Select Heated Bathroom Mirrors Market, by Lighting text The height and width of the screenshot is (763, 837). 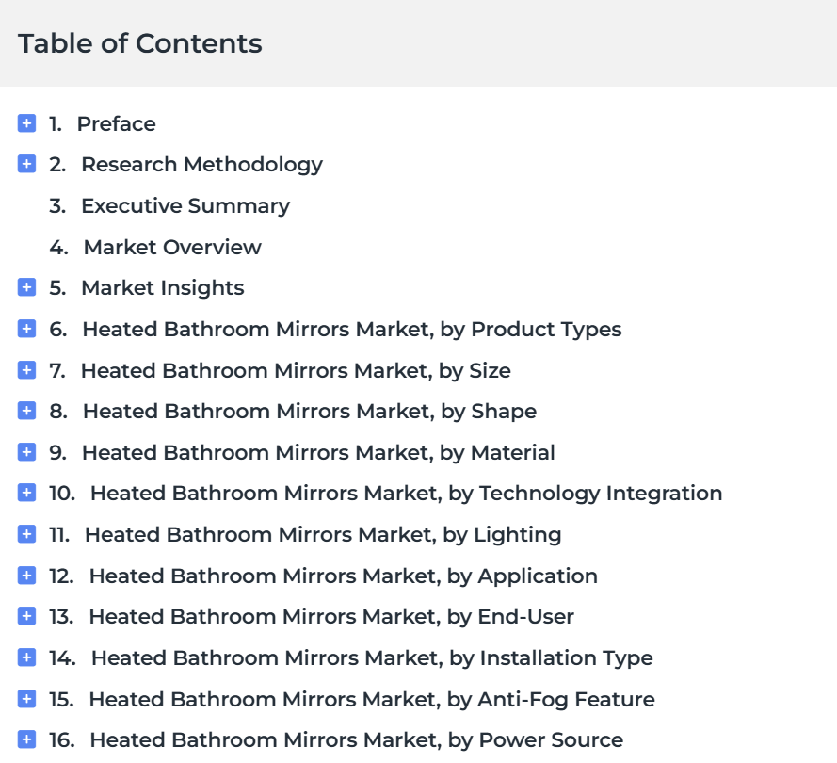tap(323, 535)
